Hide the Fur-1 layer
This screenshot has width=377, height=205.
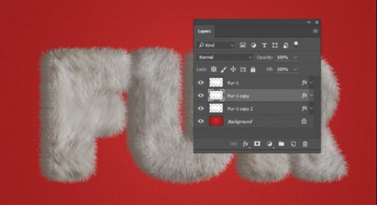coord(201,82)
